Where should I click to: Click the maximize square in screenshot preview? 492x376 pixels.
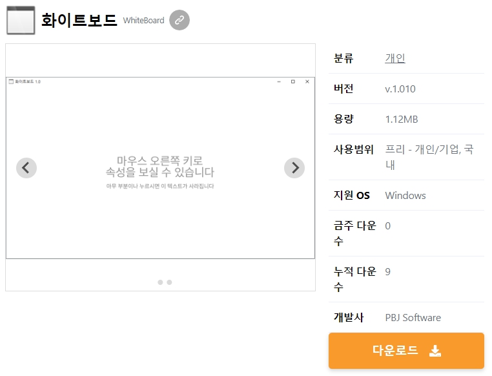(x=293, y=81)
